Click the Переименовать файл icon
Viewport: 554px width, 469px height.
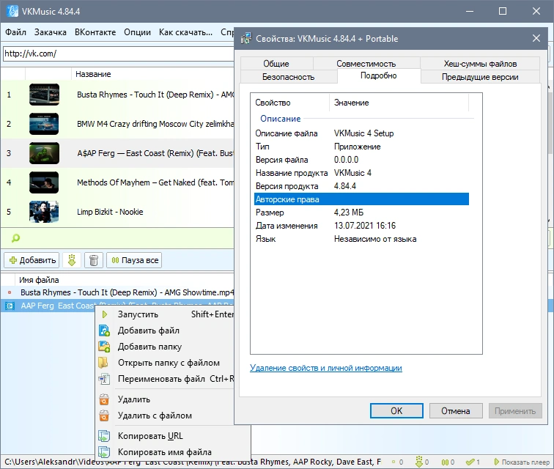[x=104, y=379]
